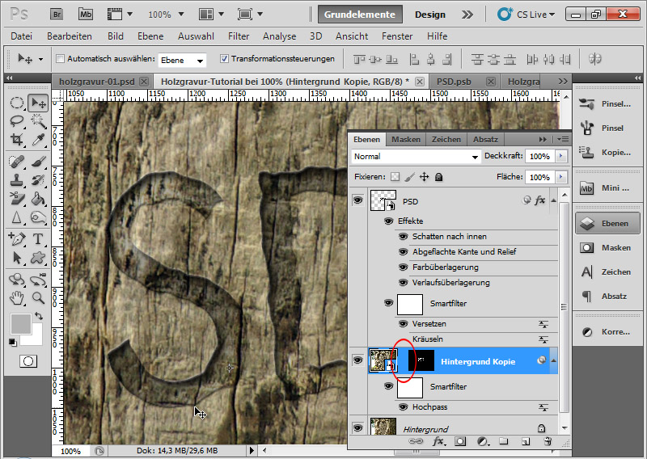Select the Crop tool

[16, 139]
